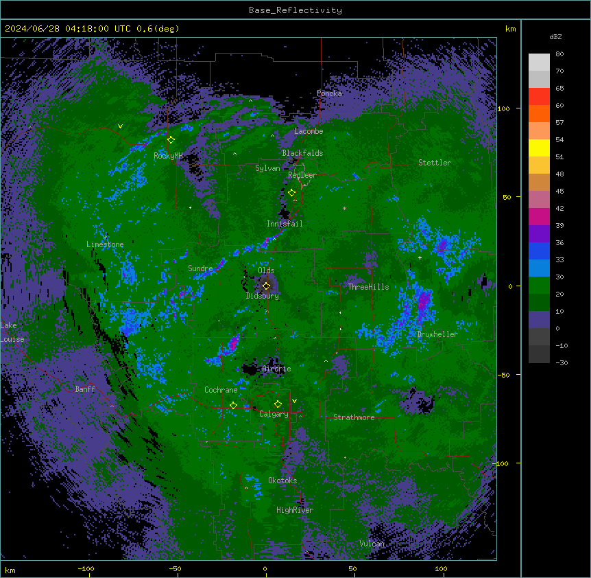This screenshot has width=591, height=578.
Task: Click the Calgary city label
Action: [274, 414]
